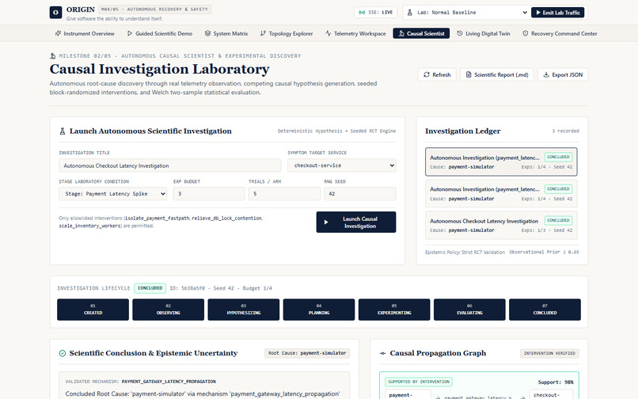
Task: Click the SSE live signal icon
Action: pyautogui.click(x=362, y=13)
